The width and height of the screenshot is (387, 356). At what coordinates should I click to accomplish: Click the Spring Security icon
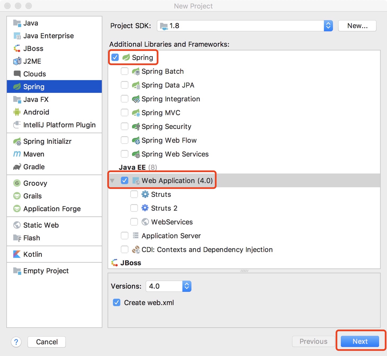(x=136, y=127)
